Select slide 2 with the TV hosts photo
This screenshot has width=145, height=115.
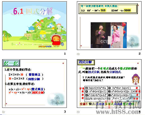pos(109,26)
